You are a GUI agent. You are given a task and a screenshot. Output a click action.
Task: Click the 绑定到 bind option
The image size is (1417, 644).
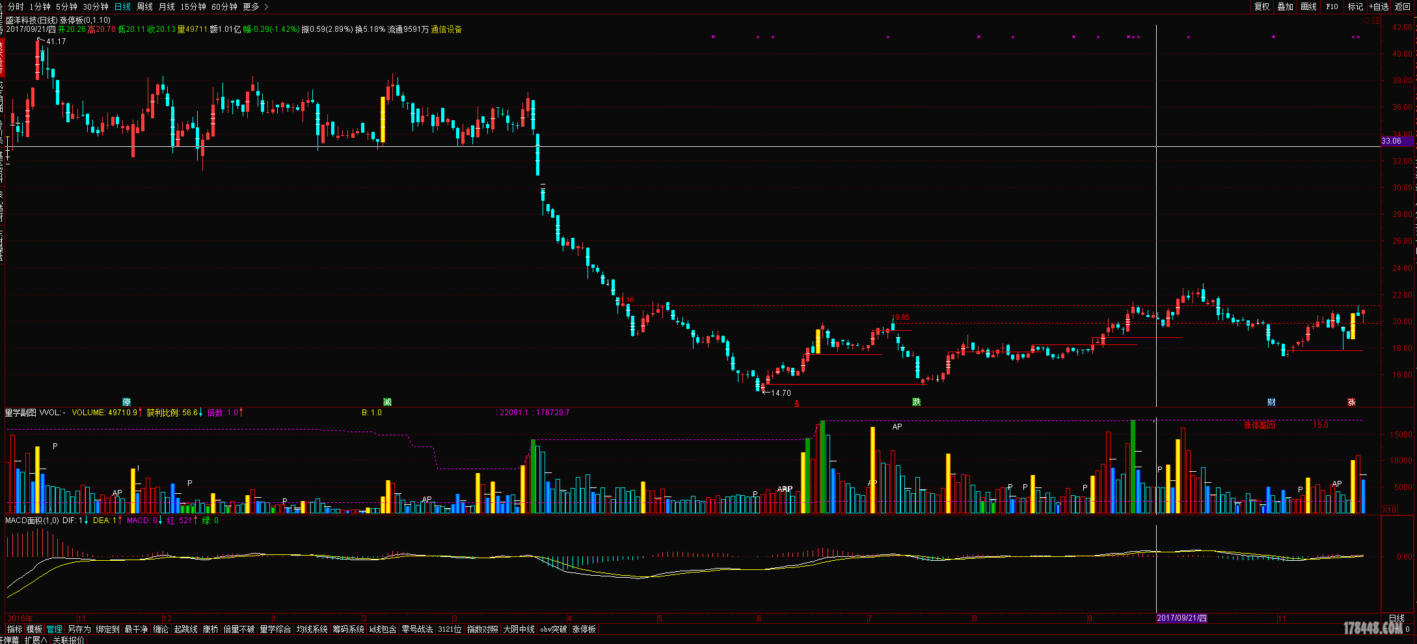click(107, 629)
